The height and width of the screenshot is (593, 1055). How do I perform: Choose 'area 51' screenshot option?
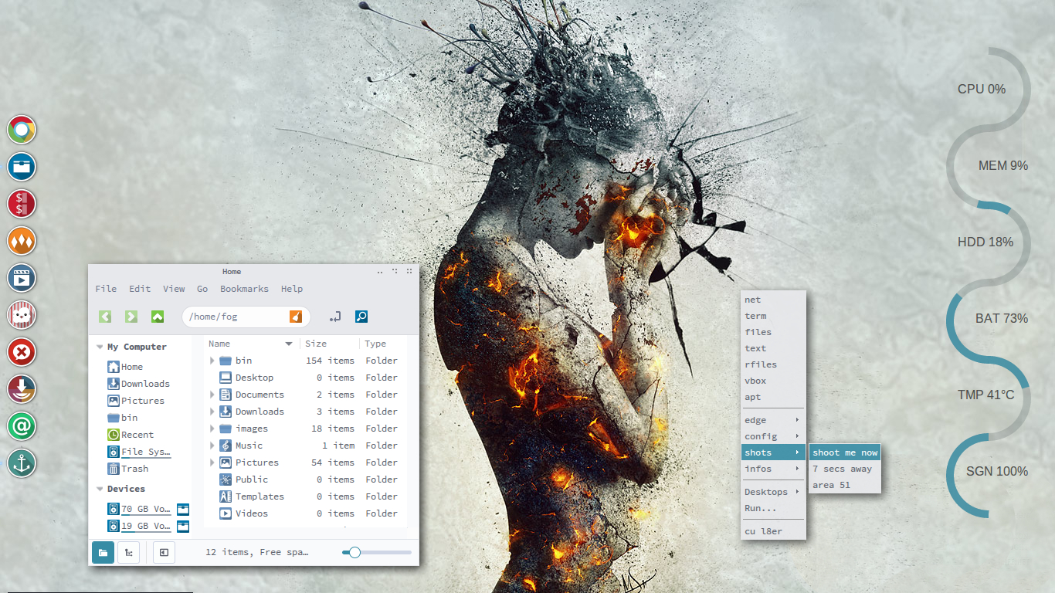pyautogui.click(x=845, y=485)
